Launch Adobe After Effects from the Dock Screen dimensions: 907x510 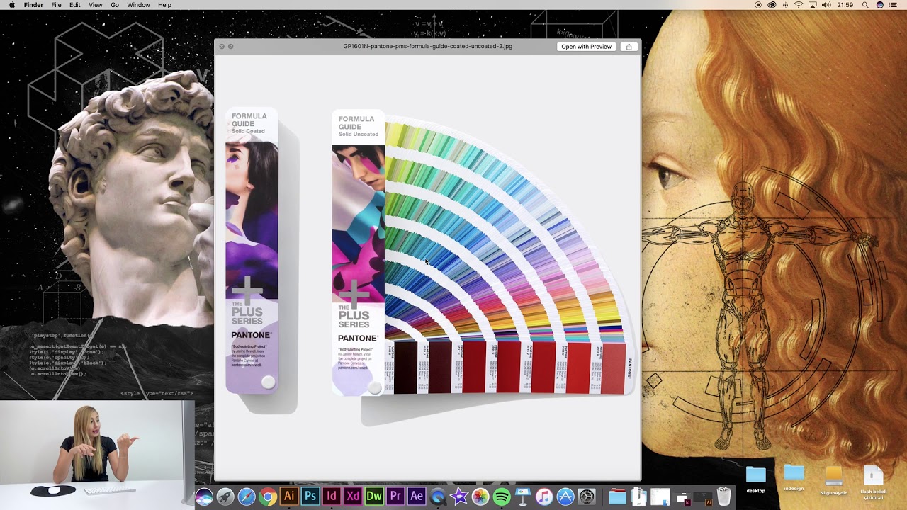click(x=417, y=497)
